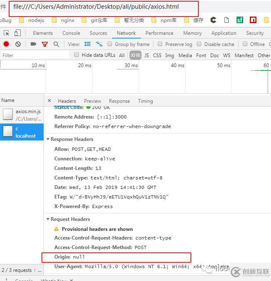Open the Sources panel
Image resolution: width=271 pixels, height=281 pixels.
pos(98,33)
